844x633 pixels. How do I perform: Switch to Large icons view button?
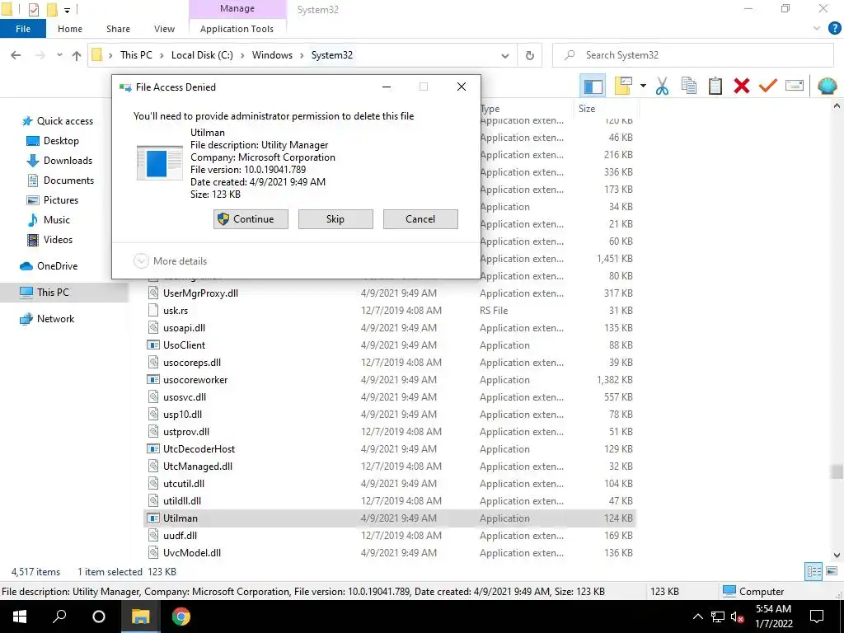click(x=831, y=572)
